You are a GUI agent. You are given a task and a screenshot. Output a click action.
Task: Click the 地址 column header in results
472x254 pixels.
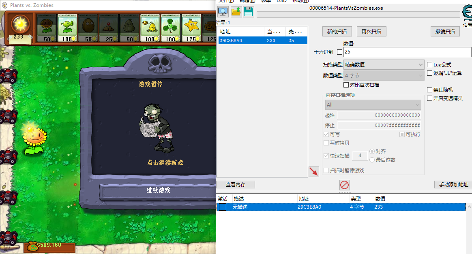pyautogui.click(x=241, y=32)
